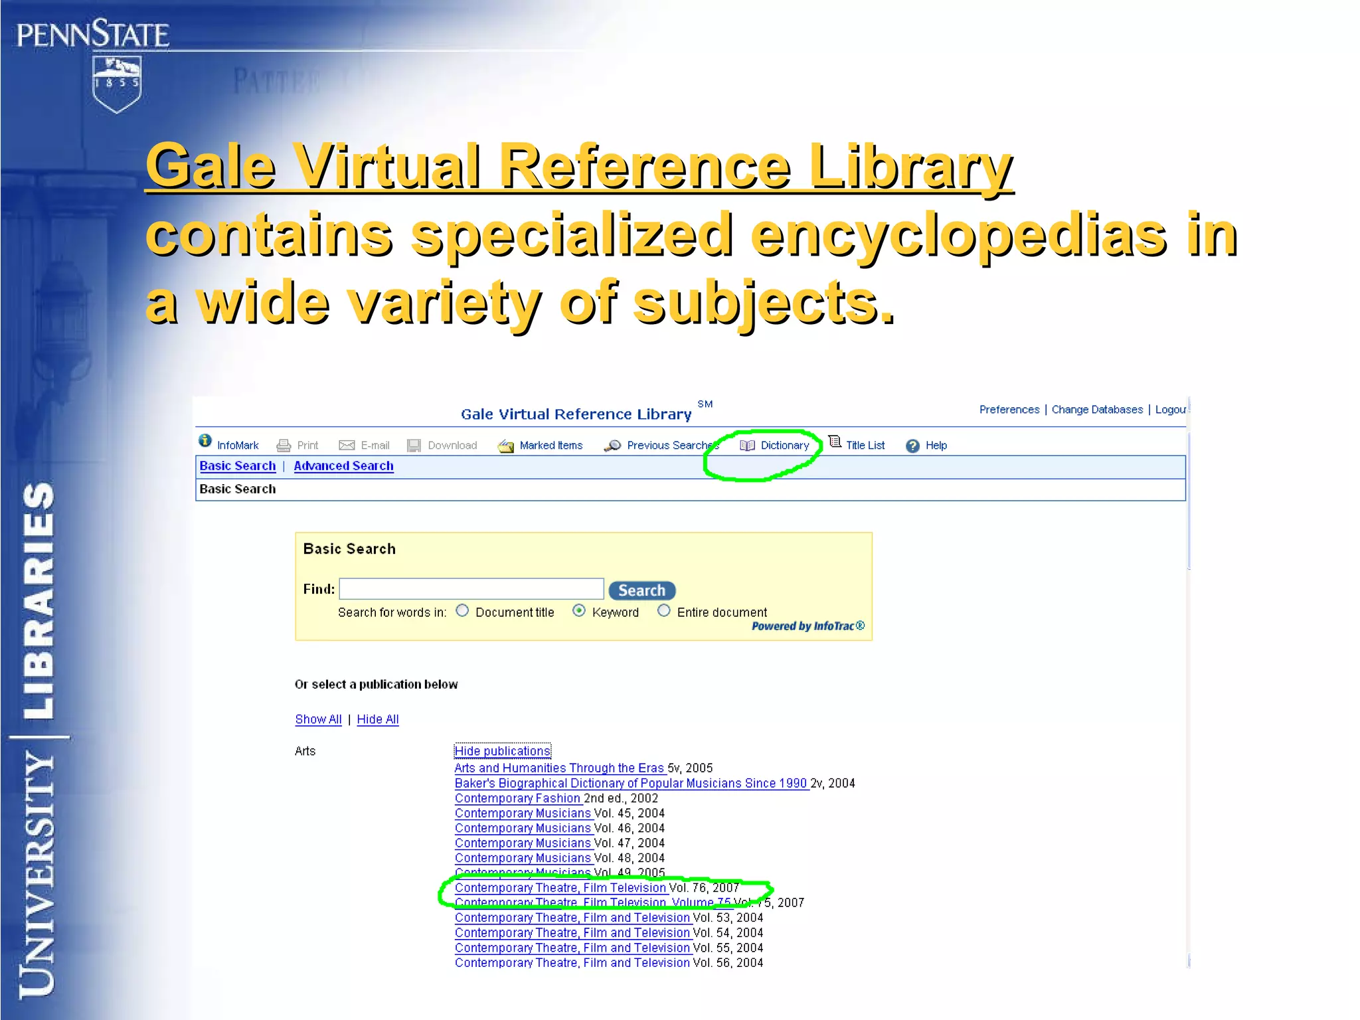Open Contemporary Theatre, Film and Television Vol. 54
The image size is (1360, 1020).
572,933
